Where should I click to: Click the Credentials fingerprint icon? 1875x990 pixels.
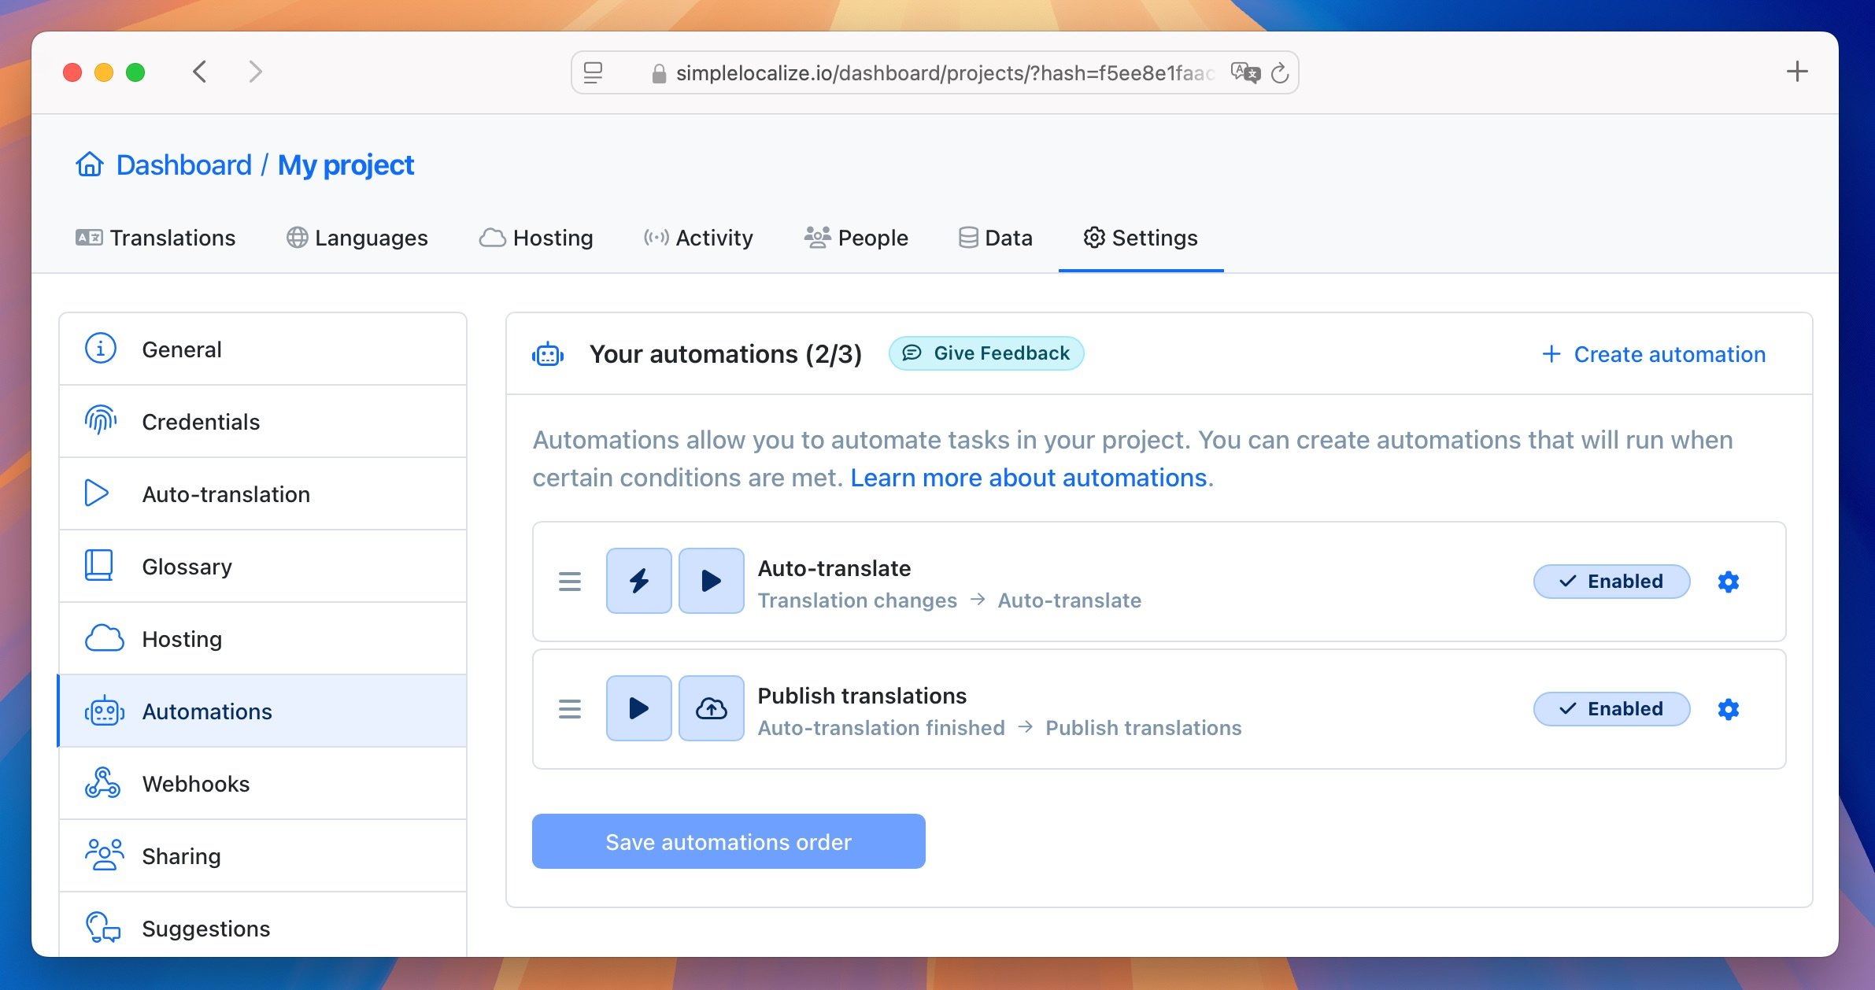pos(101,420)
